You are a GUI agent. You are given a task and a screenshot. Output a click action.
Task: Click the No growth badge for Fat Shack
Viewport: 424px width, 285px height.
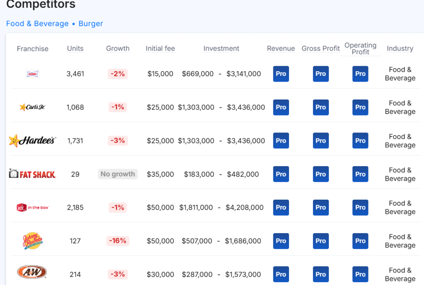[x=118, y=174]
